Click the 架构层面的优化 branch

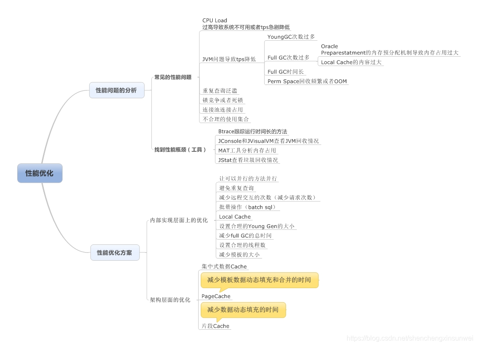(170, 300)
